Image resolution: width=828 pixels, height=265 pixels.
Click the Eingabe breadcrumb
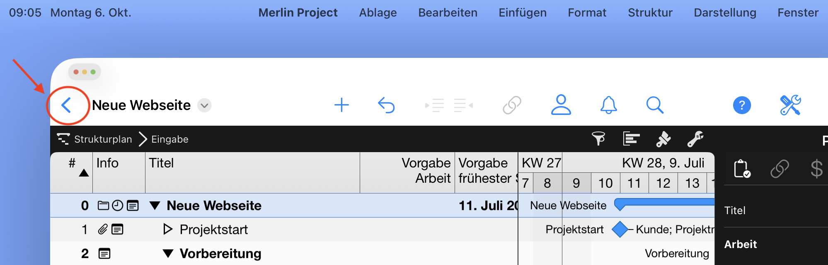tap(169, 139)
